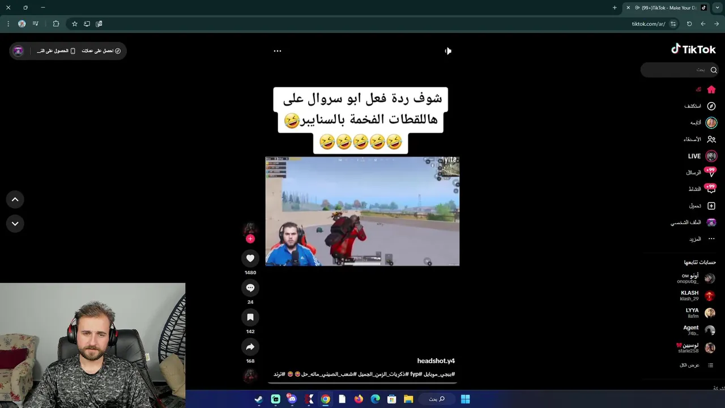Image resolution: width=725 pixels, height=408 pixels.
Task: Save the video with bookmark icon
Action: click(250, 317)
